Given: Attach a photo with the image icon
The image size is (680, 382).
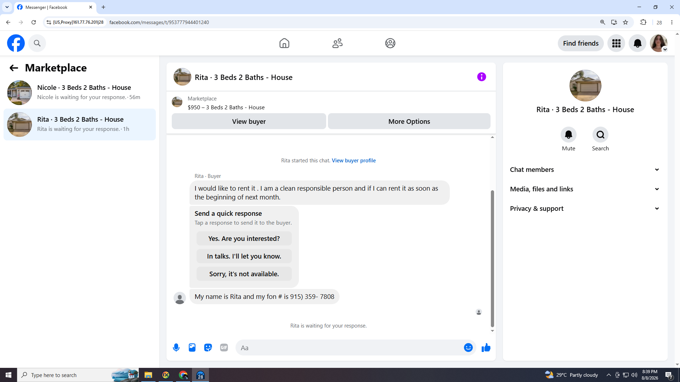Looking at the screenshot, I should point(192,348).
